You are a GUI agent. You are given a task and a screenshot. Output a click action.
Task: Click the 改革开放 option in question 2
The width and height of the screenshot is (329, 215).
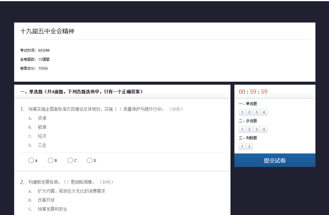[x=46, y=200]
